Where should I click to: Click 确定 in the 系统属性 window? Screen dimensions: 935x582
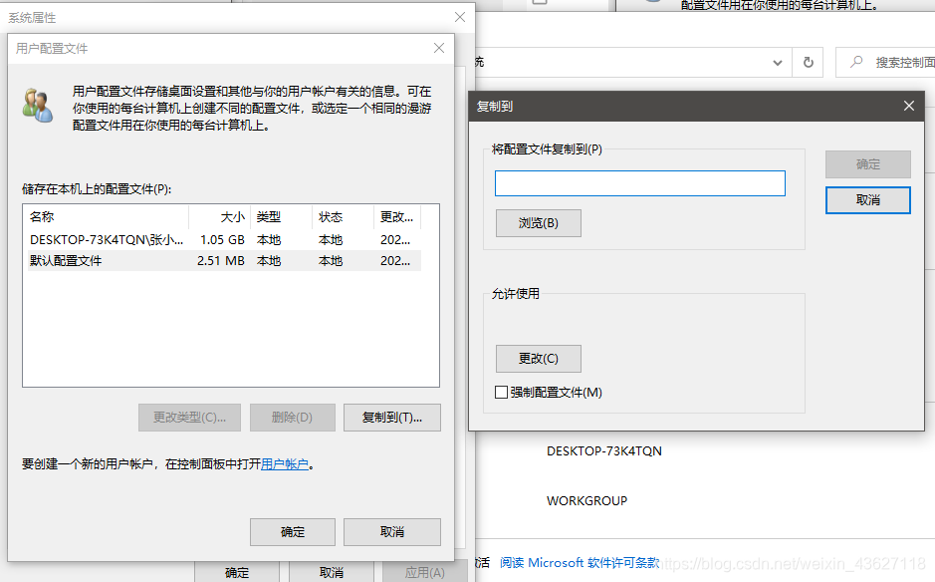pos(237,572)
